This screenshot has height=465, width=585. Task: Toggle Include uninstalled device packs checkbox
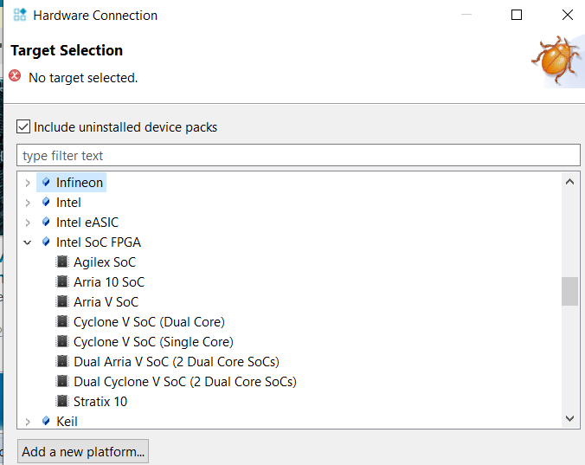pyautogui.click(x=23, y=127)
